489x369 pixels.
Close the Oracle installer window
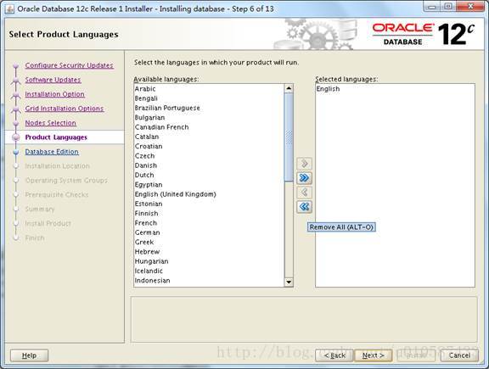tap(470, 6)
